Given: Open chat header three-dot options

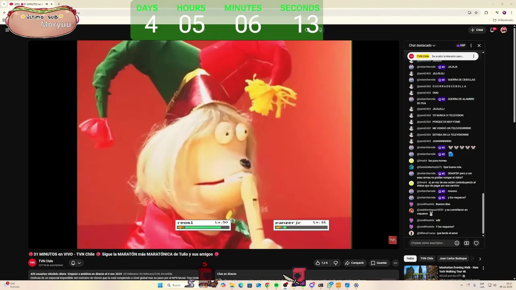Looking at the screenshot, I should (x=471, y=46).
